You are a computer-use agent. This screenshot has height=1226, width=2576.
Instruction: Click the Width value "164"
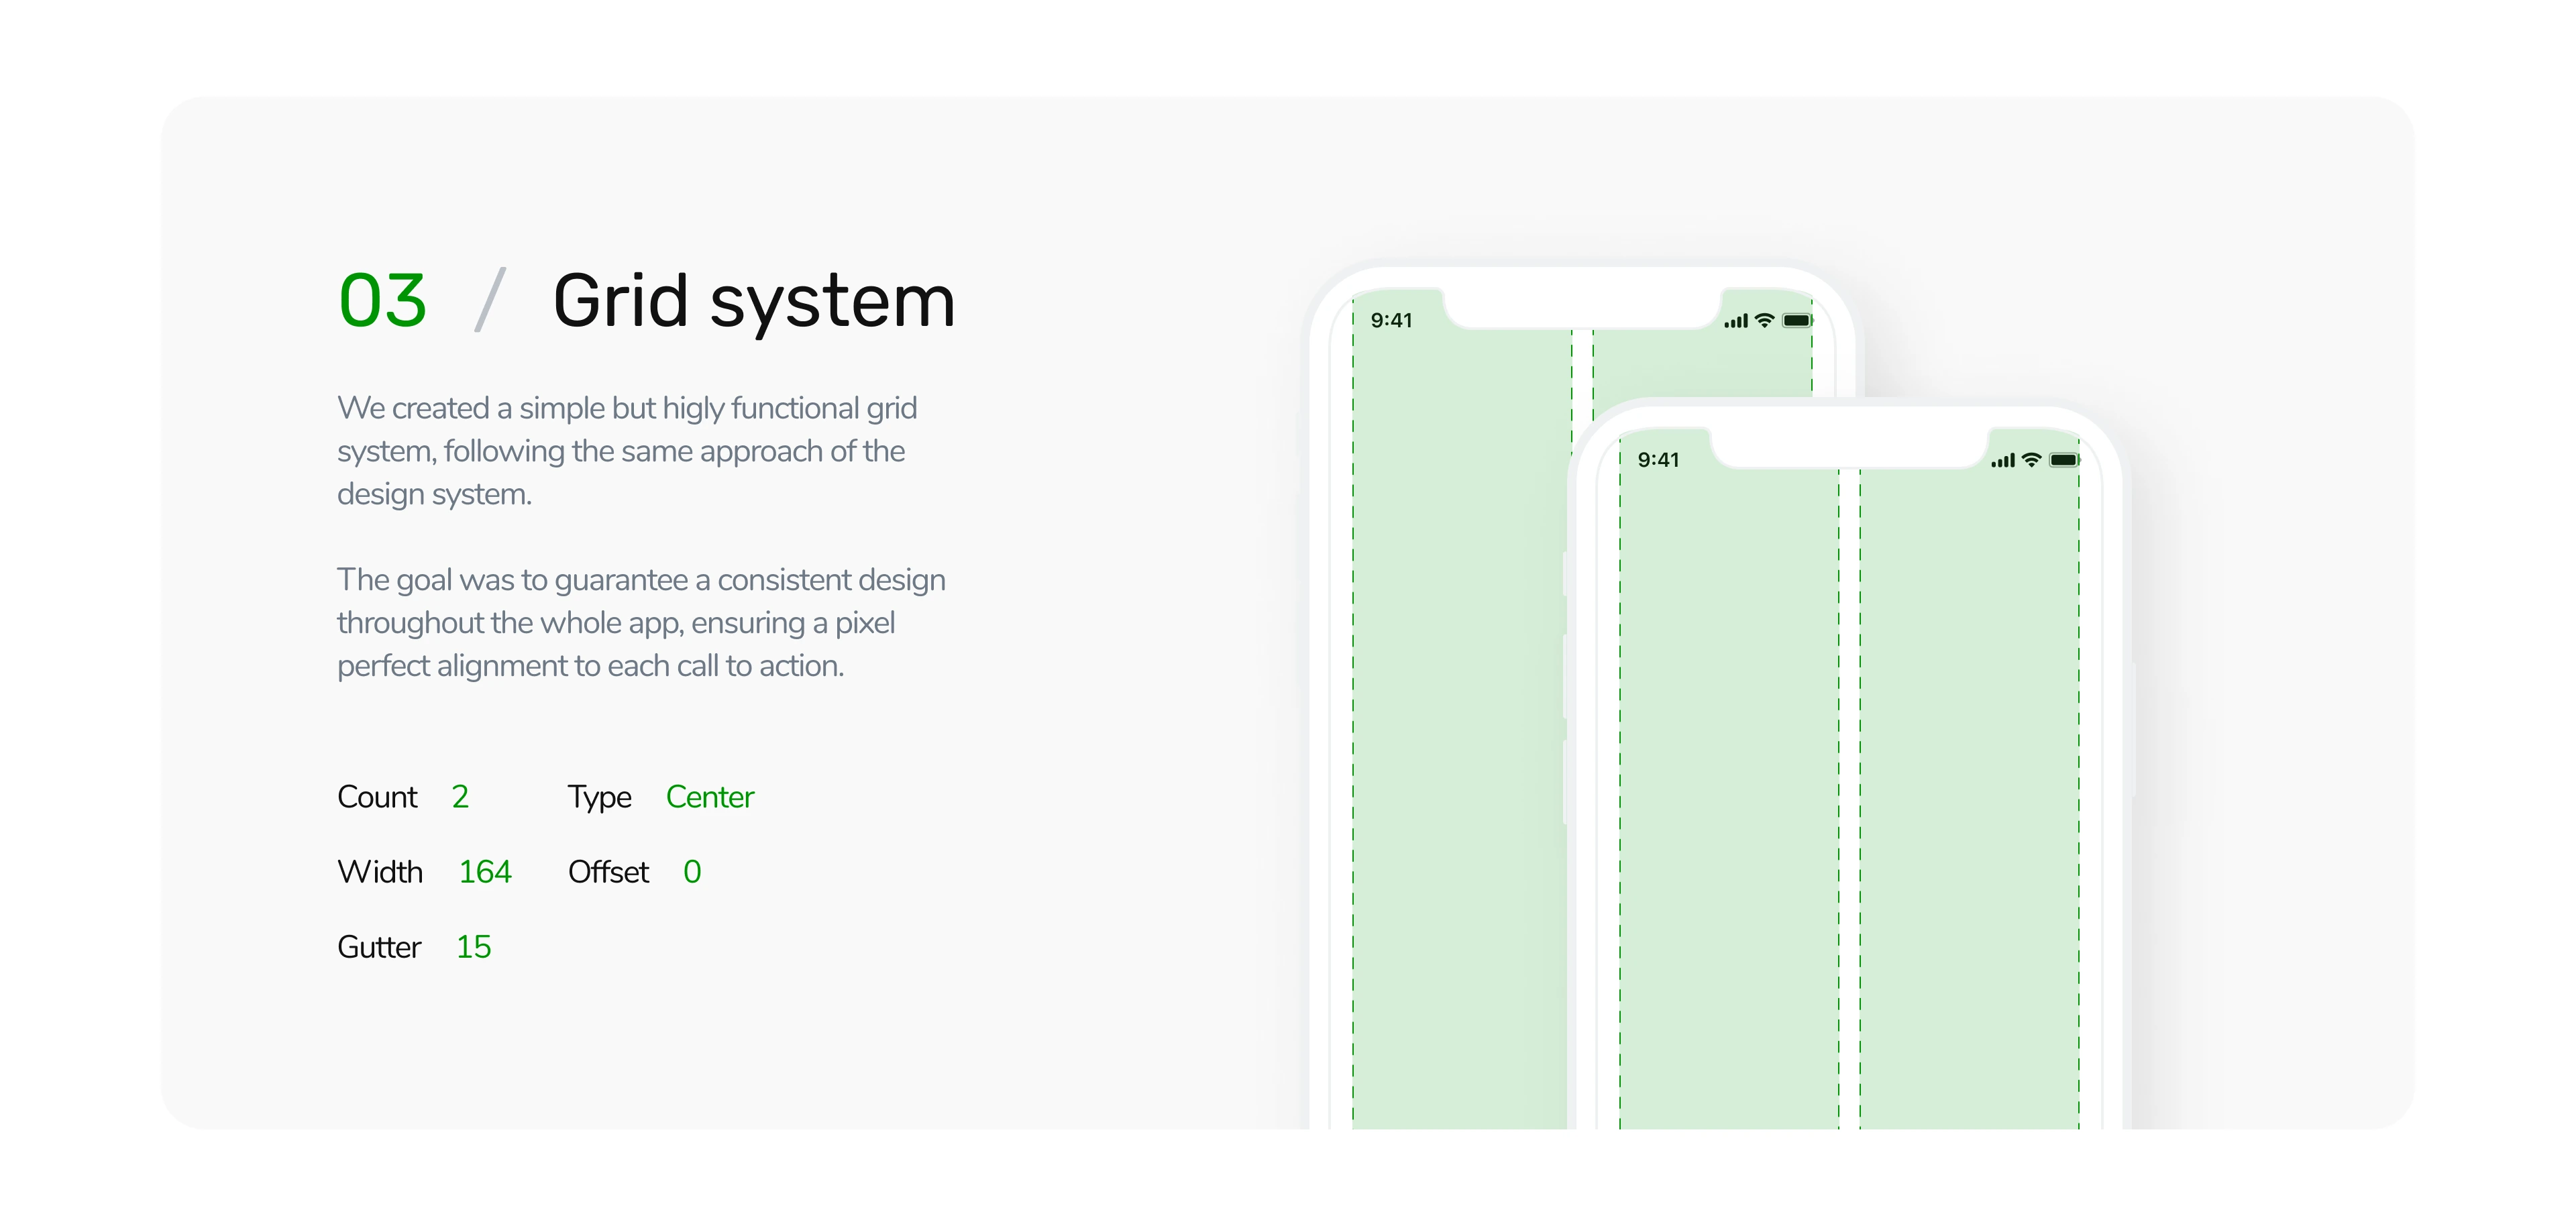pos(485,872)
